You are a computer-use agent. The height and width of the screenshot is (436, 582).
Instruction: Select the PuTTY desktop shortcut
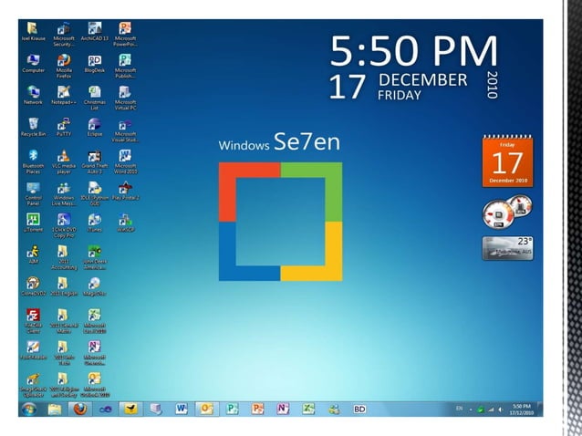(64, 128)
